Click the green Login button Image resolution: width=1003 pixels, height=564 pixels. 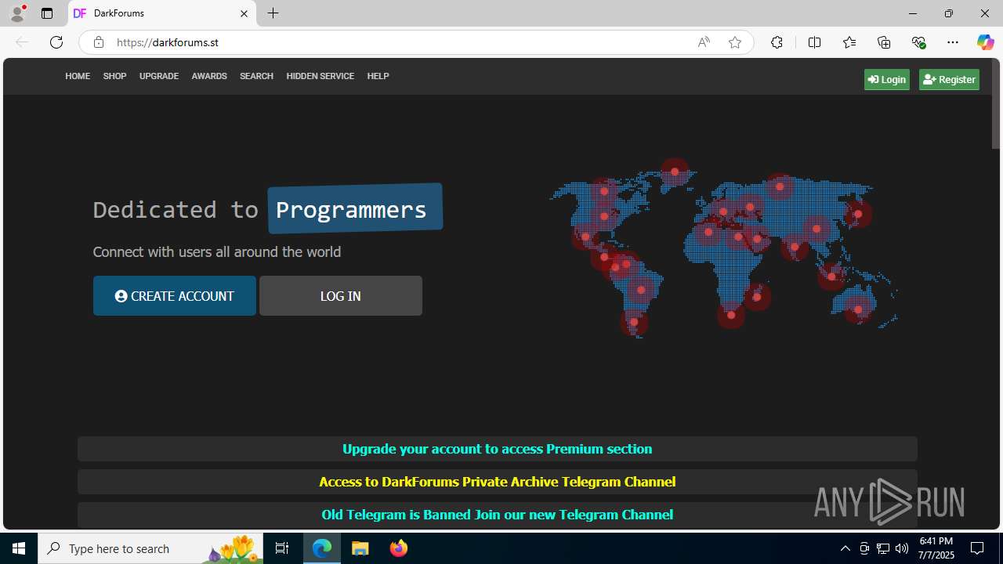point(887,79)
